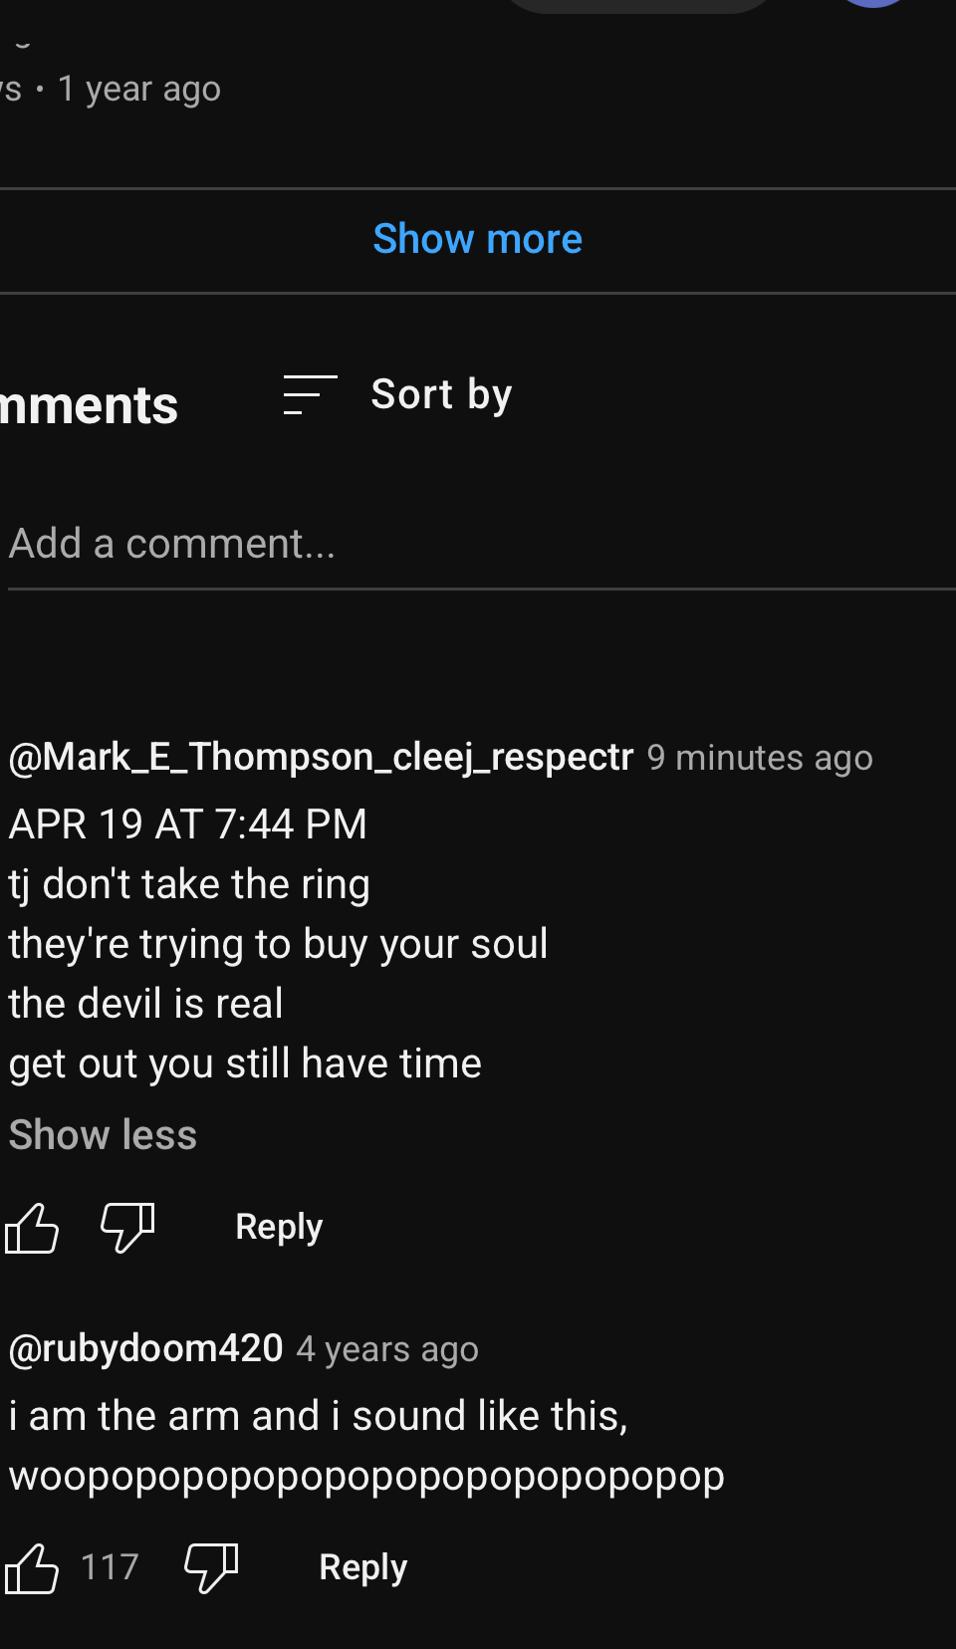The height and width of the screenshot is (1649, 956).
Task: Click the sort lines icon beside Sort by
Action: 310,394
